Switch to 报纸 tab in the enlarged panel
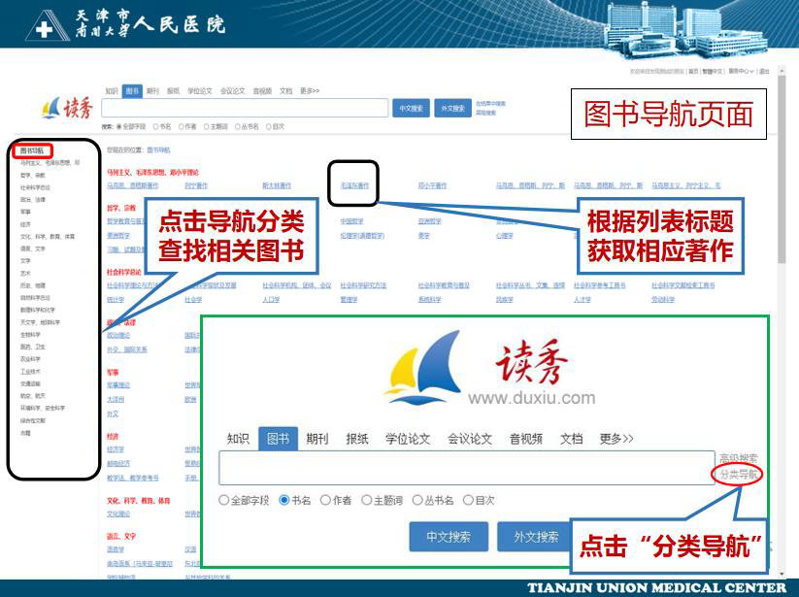 pos(356,439)
